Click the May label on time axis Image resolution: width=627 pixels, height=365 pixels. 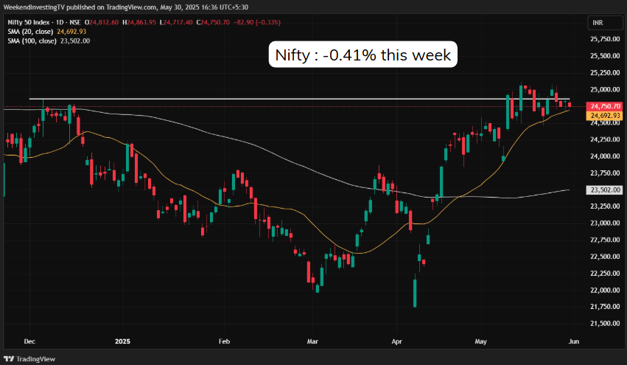coord(480,341)
